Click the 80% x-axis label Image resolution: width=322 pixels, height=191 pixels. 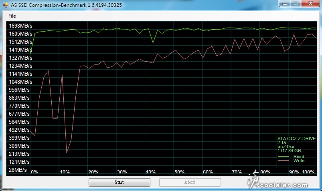265,172
